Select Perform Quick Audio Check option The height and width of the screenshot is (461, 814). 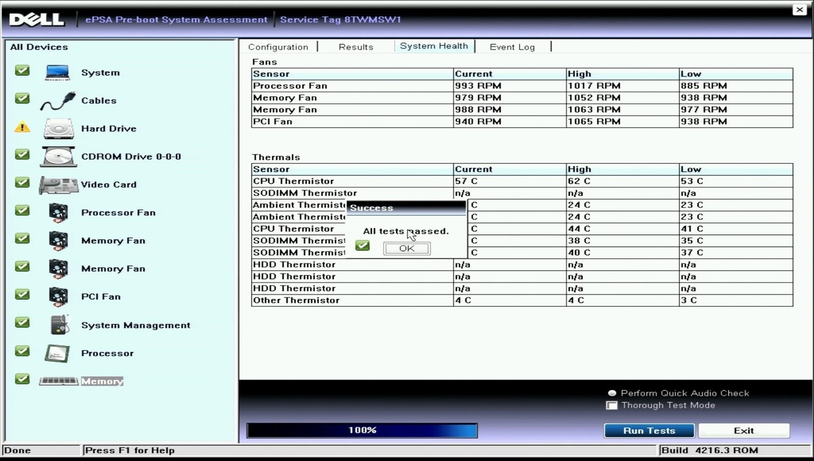coord(612,393)
